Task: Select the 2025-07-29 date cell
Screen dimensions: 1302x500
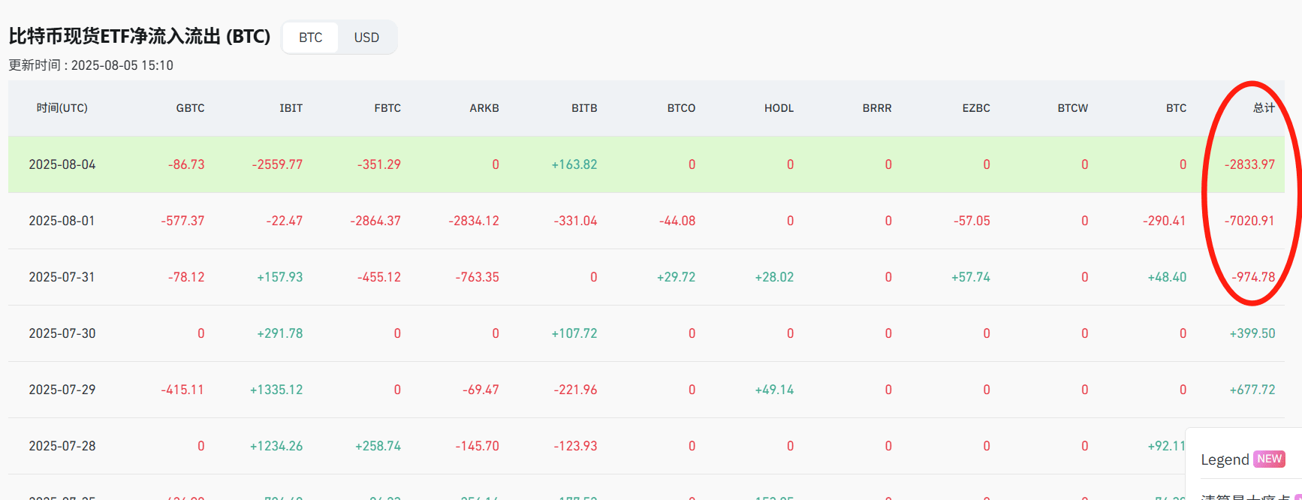Action: pyautogui.click(x=62, y=390)
